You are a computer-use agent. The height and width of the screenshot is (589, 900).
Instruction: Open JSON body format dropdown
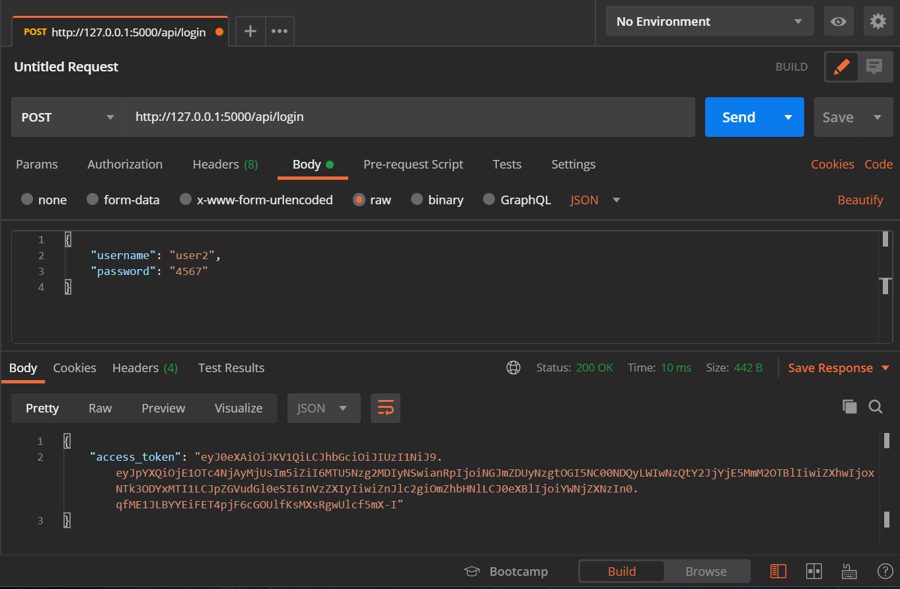click(595, 200)
